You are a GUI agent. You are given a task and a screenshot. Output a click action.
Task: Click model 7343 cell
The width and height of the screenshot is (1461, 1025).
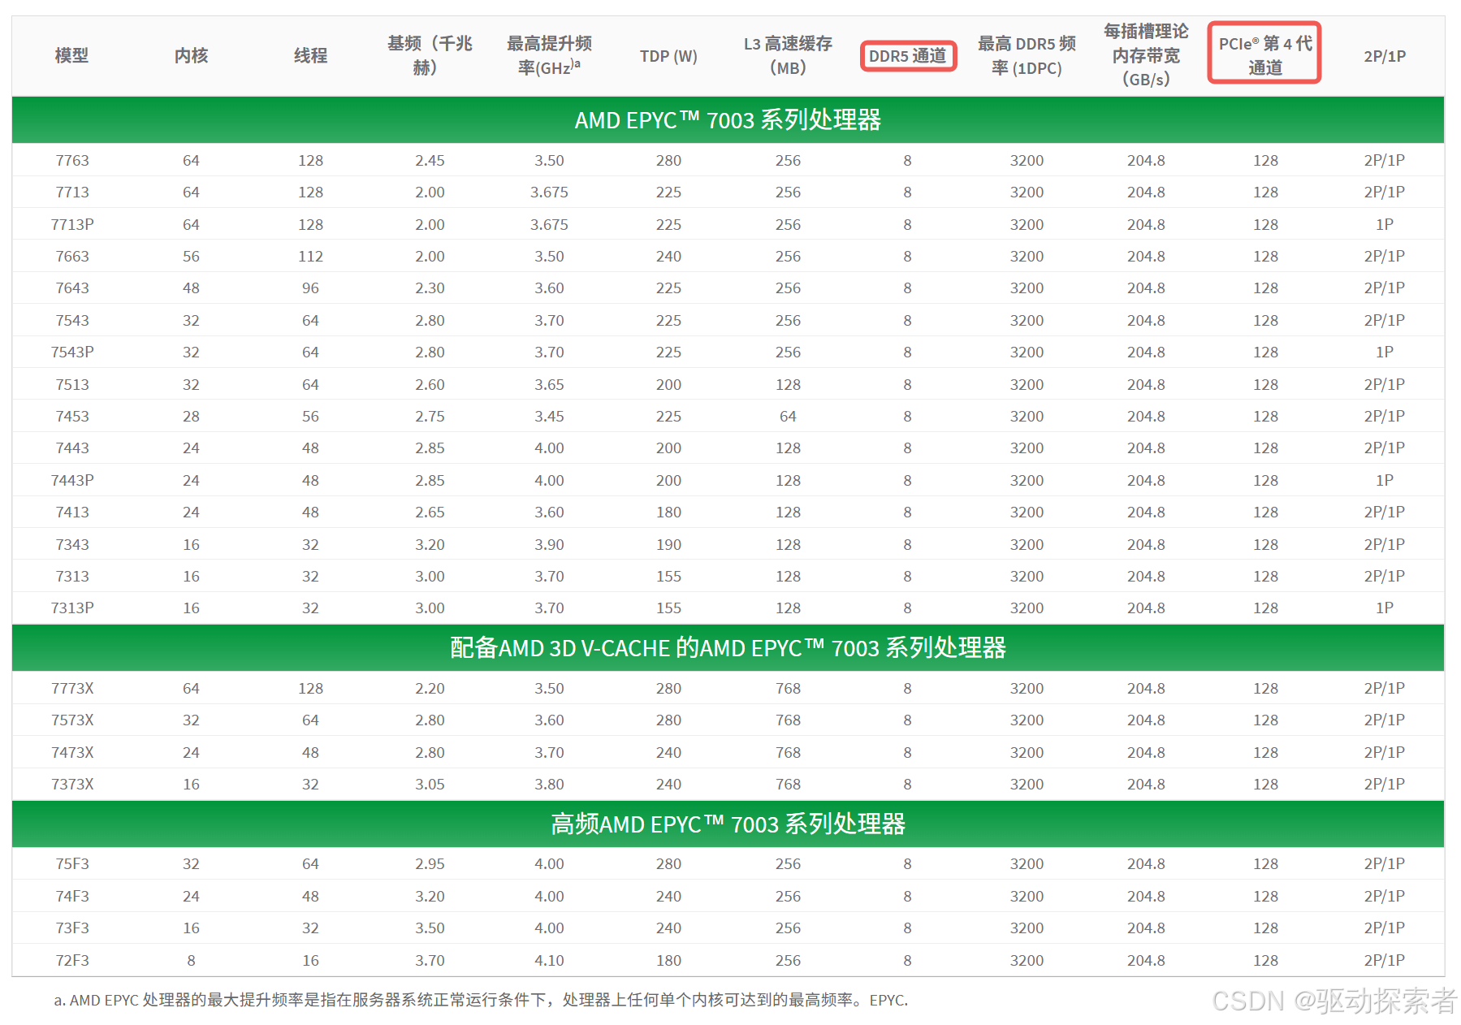click(x=71, y=545)
